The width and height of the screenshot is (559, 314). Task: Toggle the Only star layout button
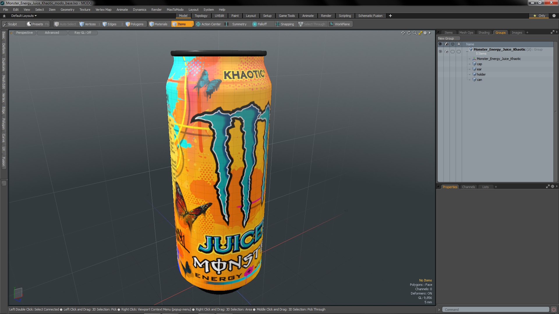point(539,16)
